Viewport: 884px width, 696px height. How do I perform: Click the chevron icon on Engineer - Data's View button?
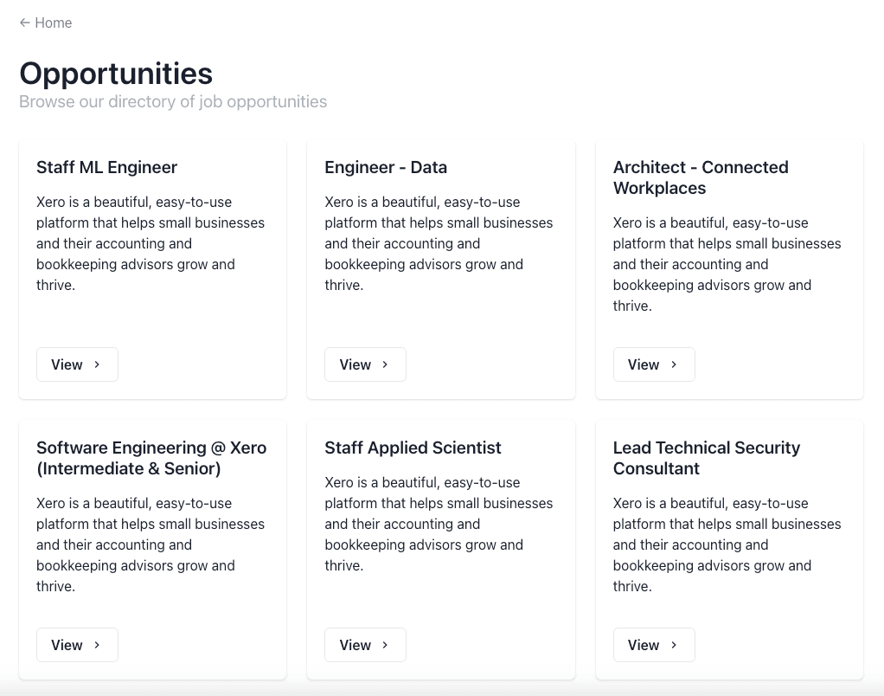pos(385,364)
